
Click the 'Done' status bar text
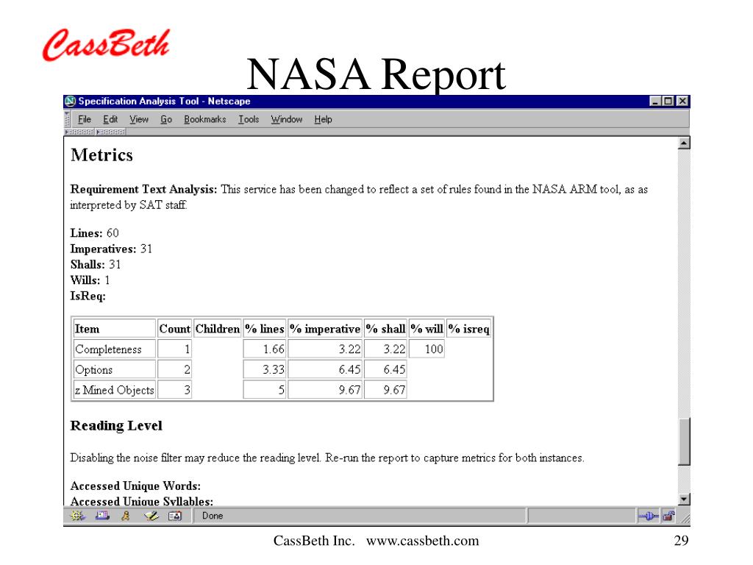(213, 516)
